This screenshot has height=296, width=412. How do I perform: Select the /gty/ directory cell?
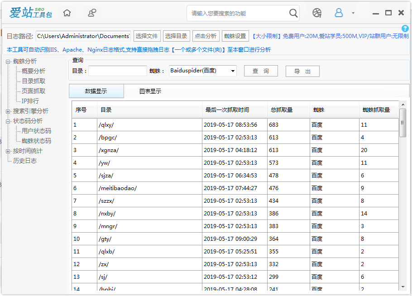click(149, 239)
